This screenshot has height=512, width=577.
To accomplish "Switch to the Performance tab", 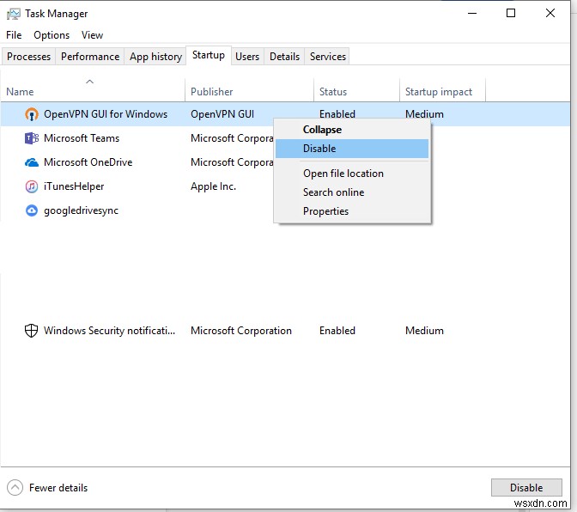I will [x=90, y=57].
